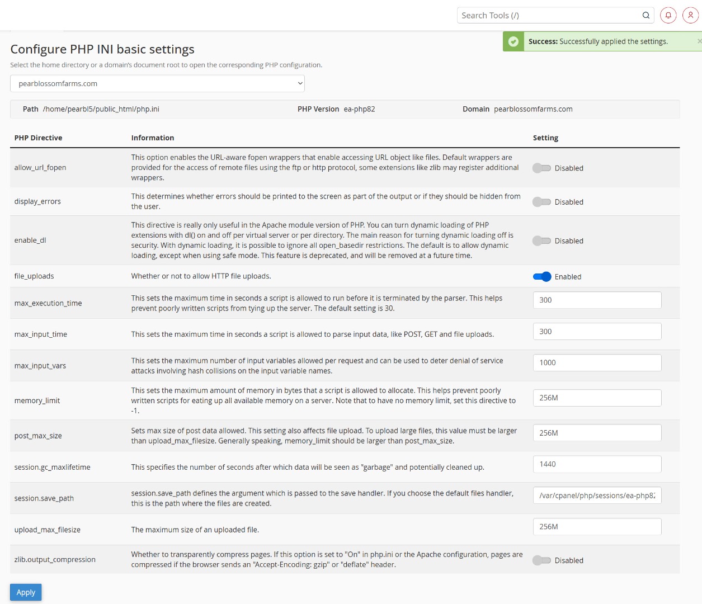Toggle enable_dl setting
The width and height of the screenshot is (702, 604).
(541, 241)
